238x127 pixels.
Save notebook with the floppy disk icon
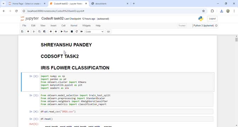[x=22, y=32]
